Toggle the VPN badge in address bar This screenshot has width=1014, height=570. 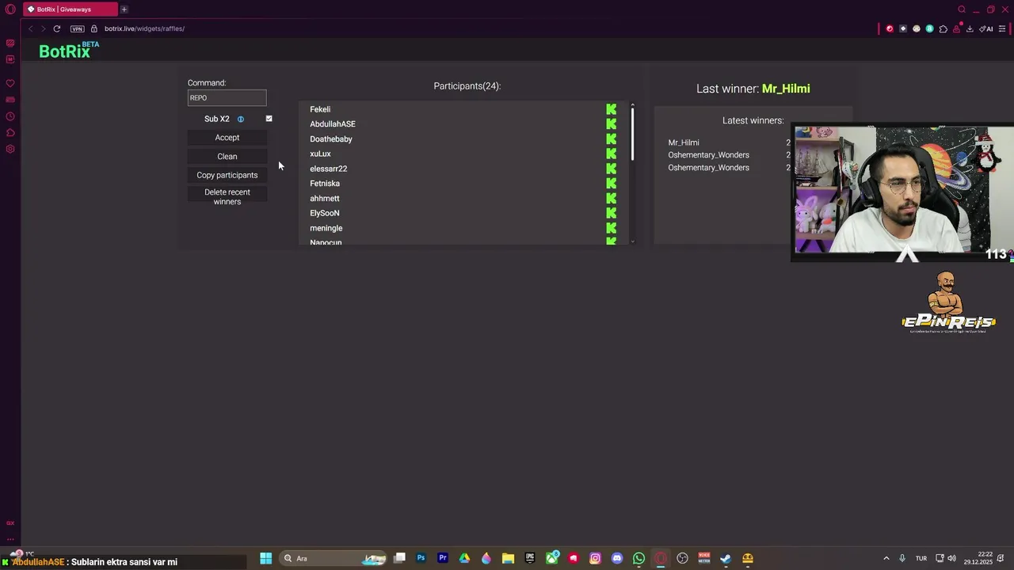click(77, 28)
